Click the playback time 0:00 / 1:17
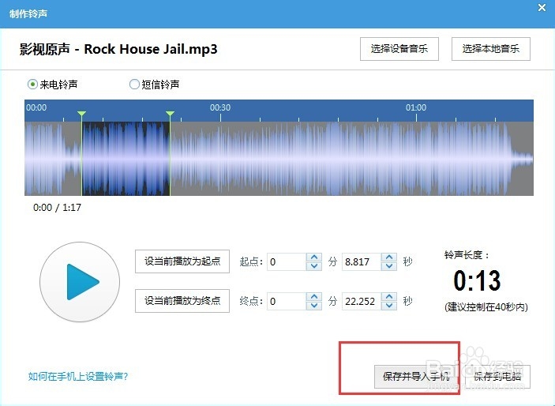555x406 pixels. coord(57,207)
